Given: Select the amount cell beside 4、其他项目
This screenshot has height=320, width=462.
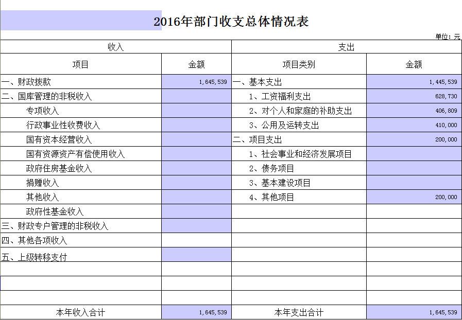Looking at the screenshot, I should click(x=414, y=197).
